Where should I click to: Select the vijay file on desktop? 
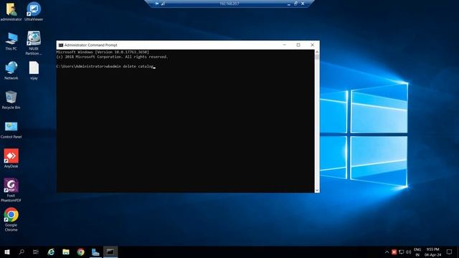(x=34, y=70)
